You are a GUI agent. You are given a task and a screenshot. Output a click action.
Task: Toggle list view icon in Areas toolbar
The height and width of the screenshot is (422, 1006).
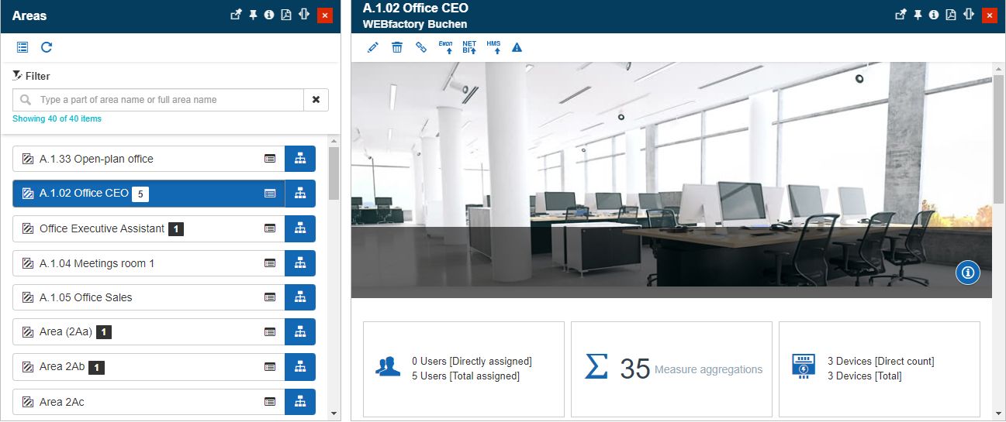click(x=22, y=48)
